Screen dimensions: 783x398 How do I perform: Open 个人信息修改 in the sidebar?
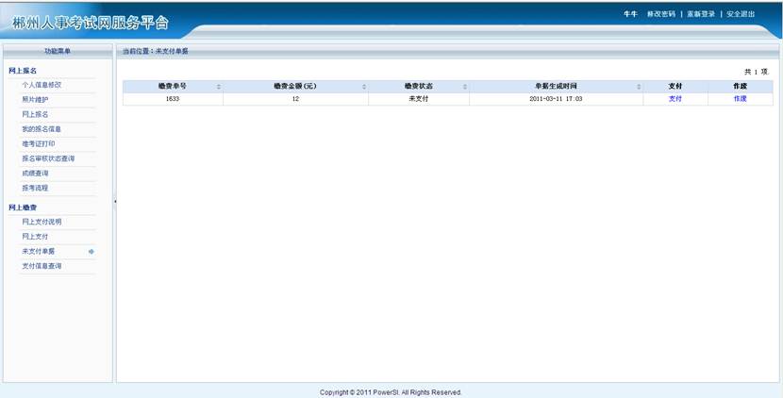click(42, 85)
